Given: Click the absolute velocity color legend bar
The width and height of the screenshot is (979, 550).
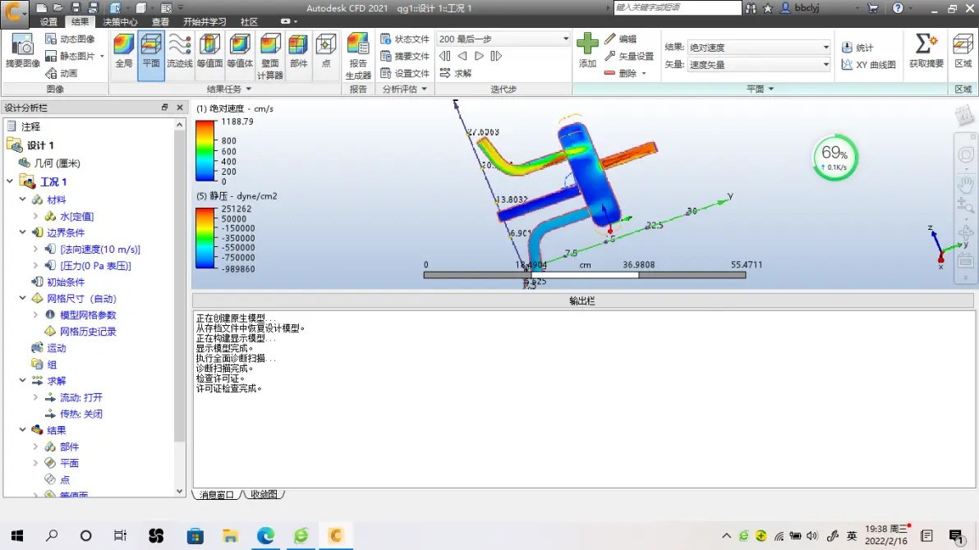Looking at the screenshot, I should tap(205, 151).
